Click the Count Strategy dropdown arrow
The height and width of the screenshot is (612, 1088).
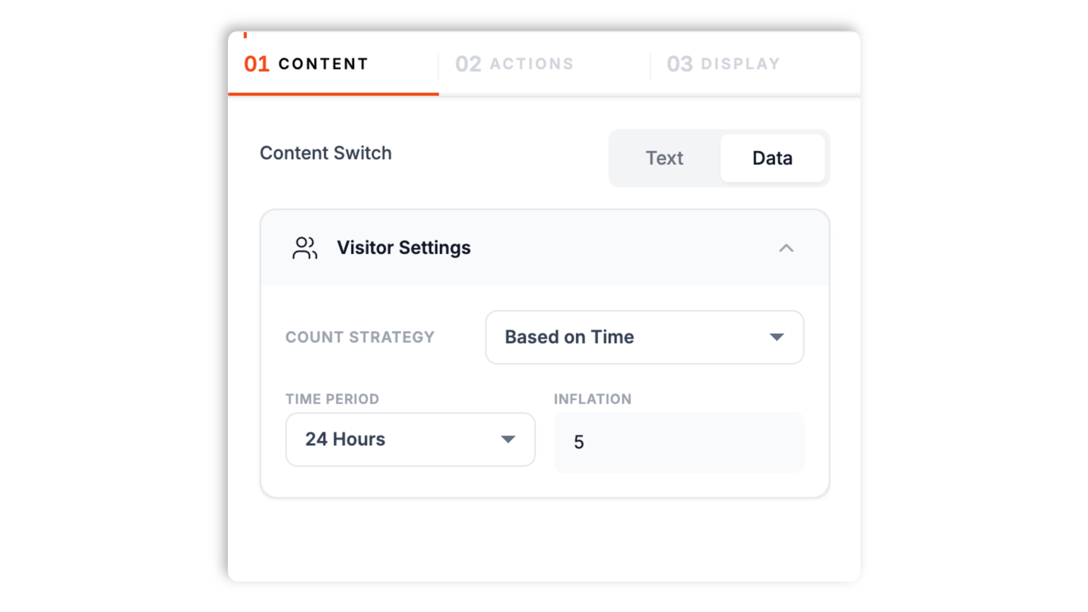[776, 337]
